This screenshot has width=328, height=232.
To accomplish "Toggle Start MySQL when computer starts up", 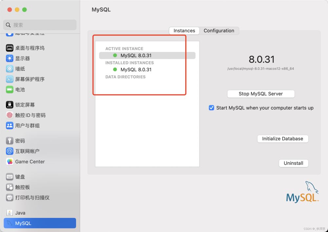I will pyautogui.click(x=212, y=108).
